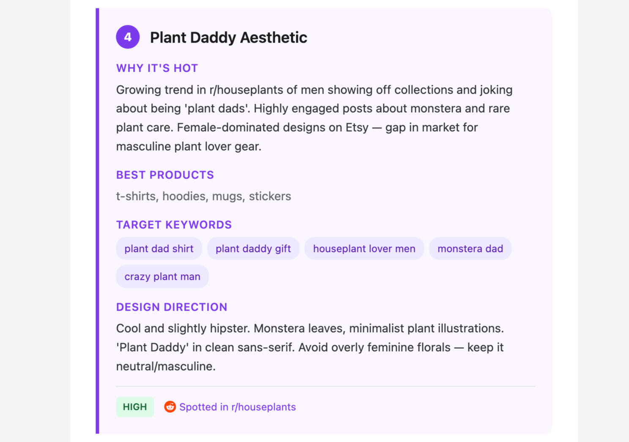Click the TARGET KEYWORDS heading

pos(174,225)
